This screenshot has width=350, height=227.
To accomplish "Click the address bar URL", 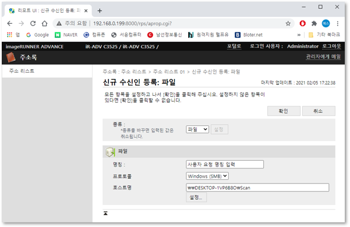I will pyautogui.click(x=132, y=23).
